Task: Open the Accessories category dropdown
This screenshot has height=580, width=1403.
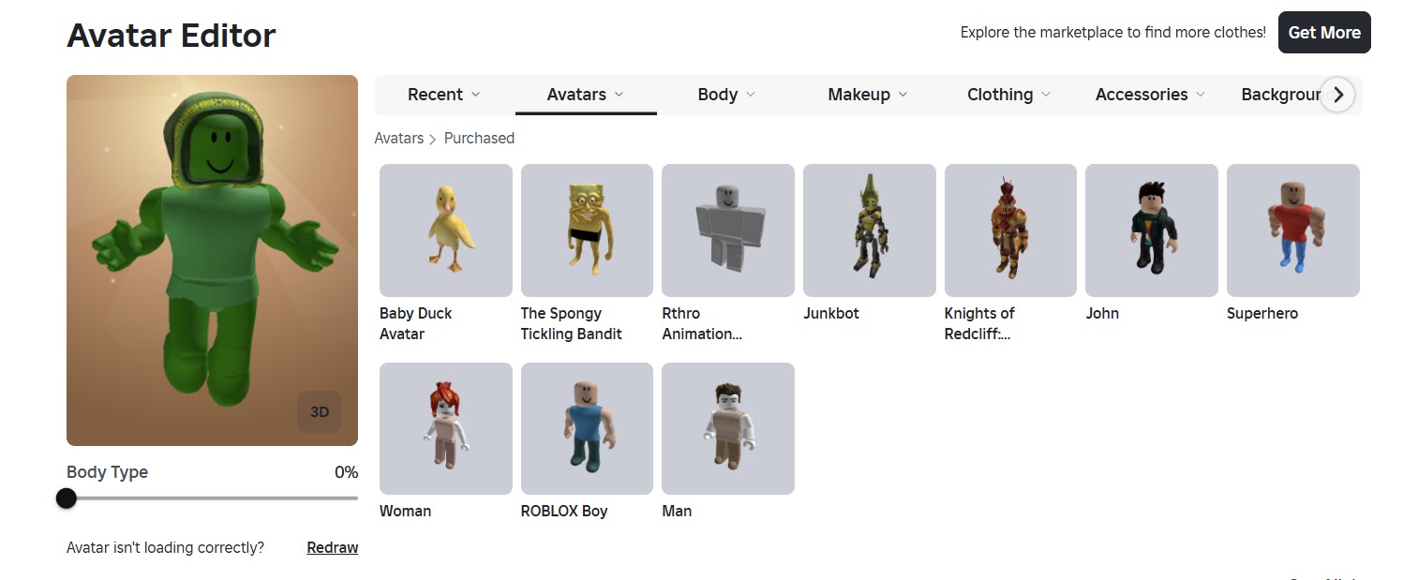Action: pyautogui.click(x=1150, y=95)
